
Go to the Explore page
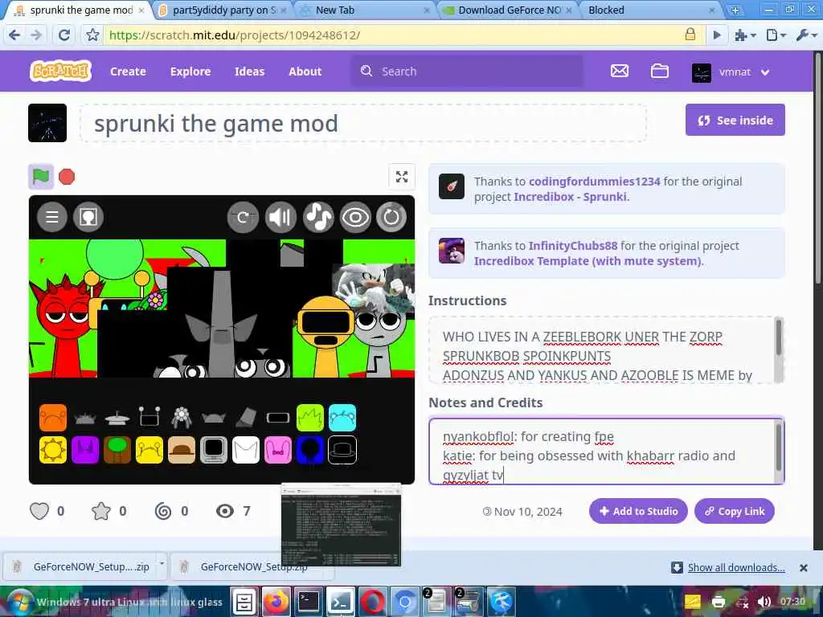click(190, 72)
